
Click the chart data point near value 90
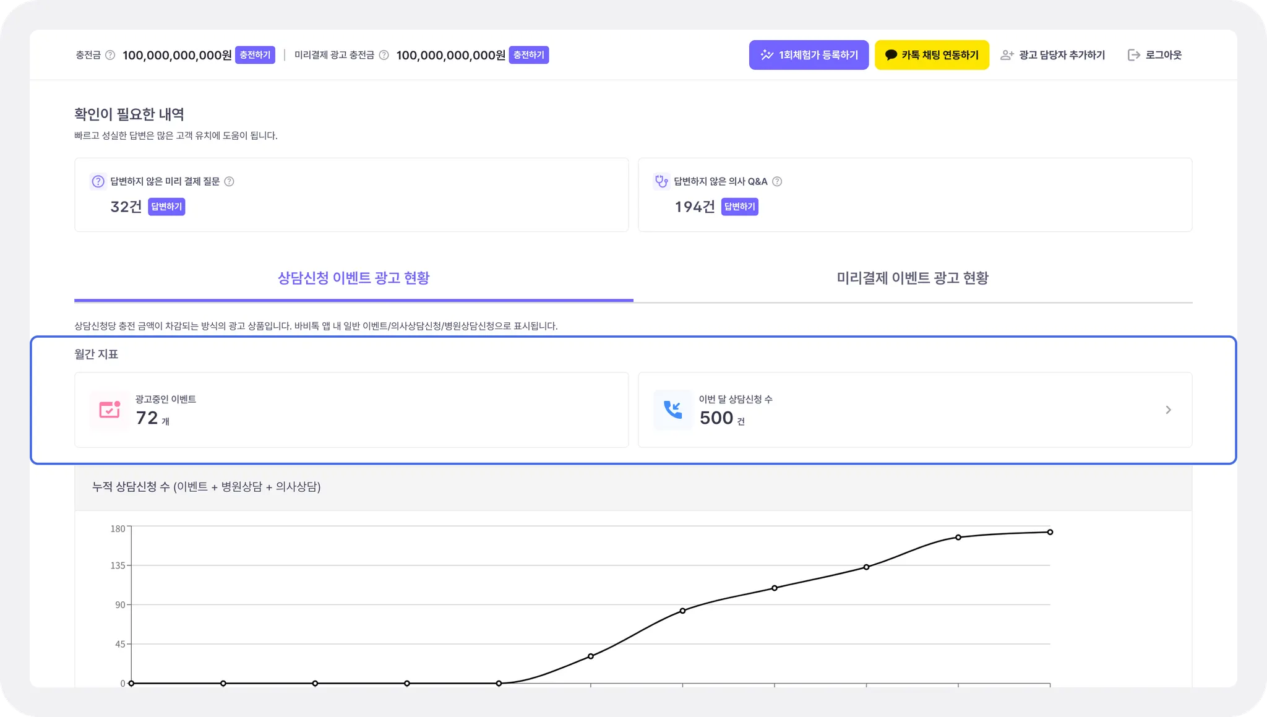point(682,611)
